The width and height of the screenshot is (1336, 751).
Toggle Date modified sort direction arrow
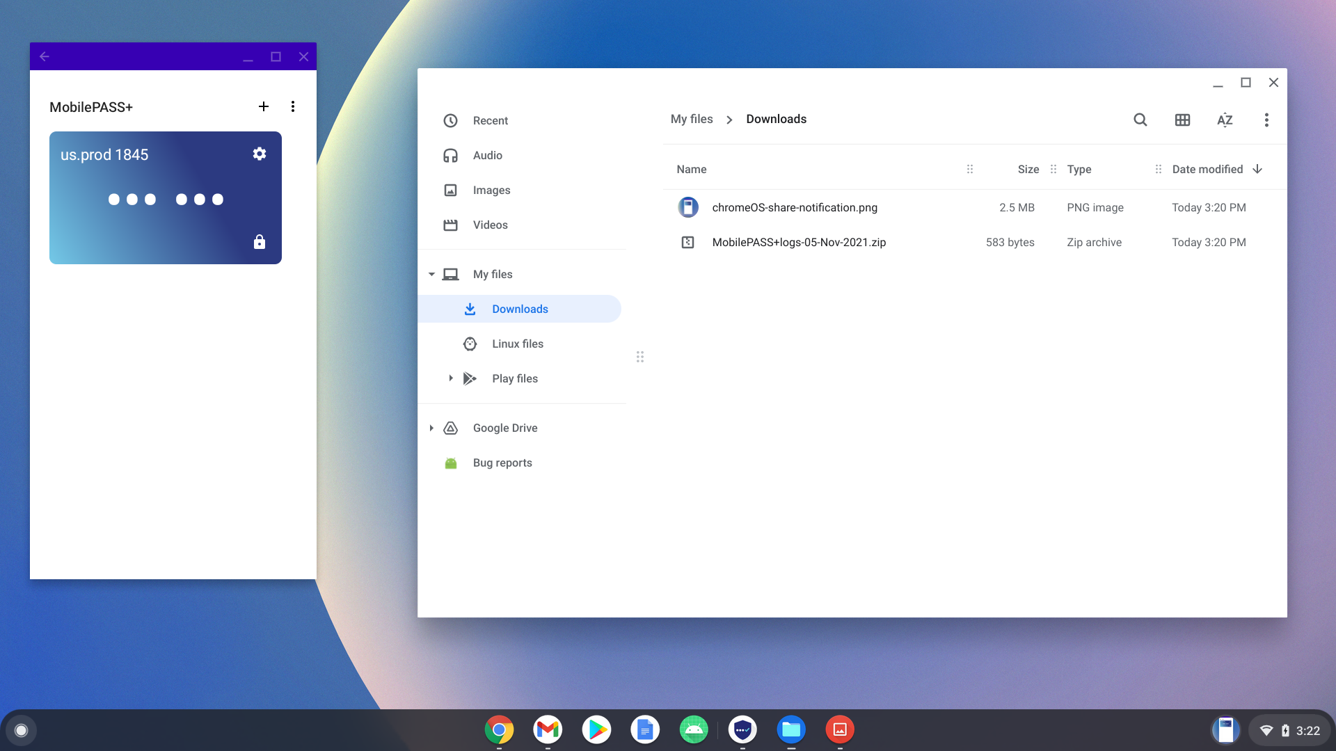pos(1257,169)
